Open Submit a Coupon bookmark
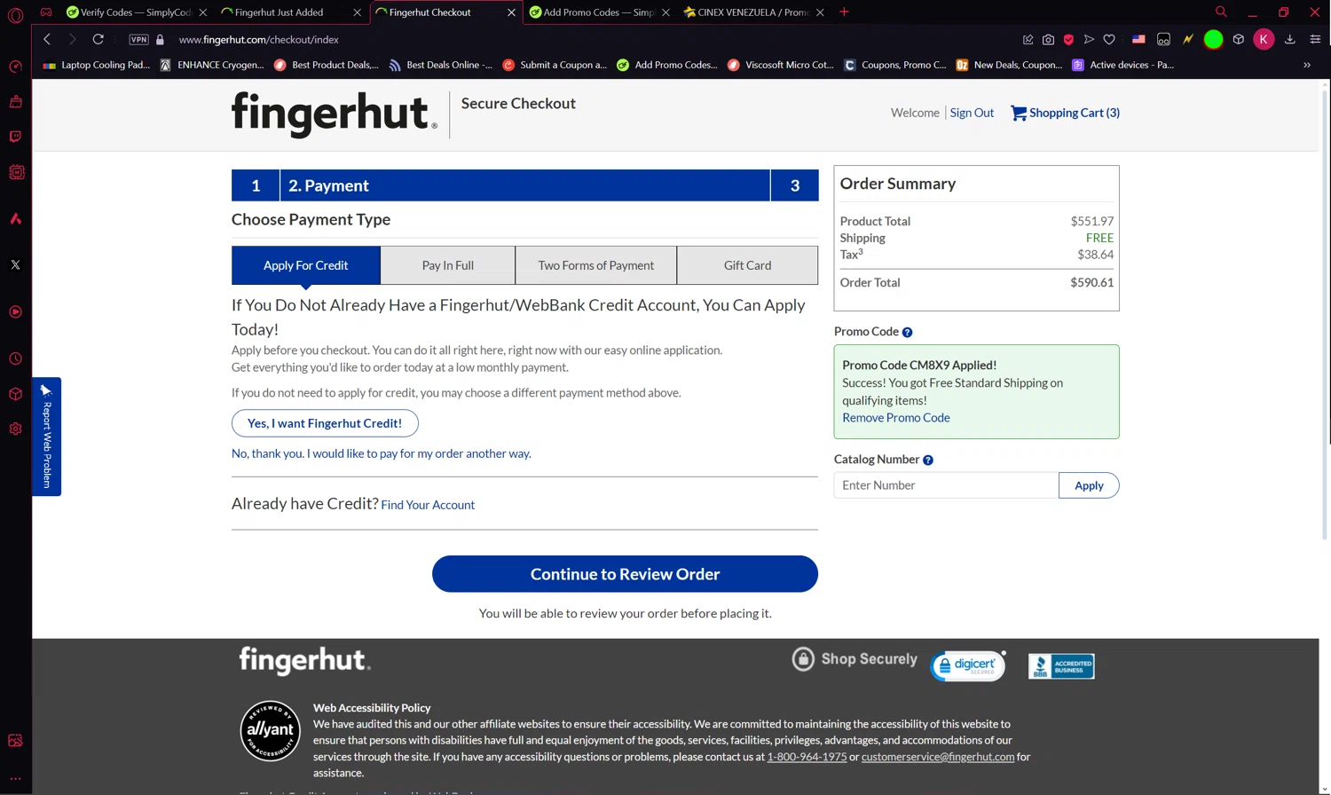 point(555,65)
